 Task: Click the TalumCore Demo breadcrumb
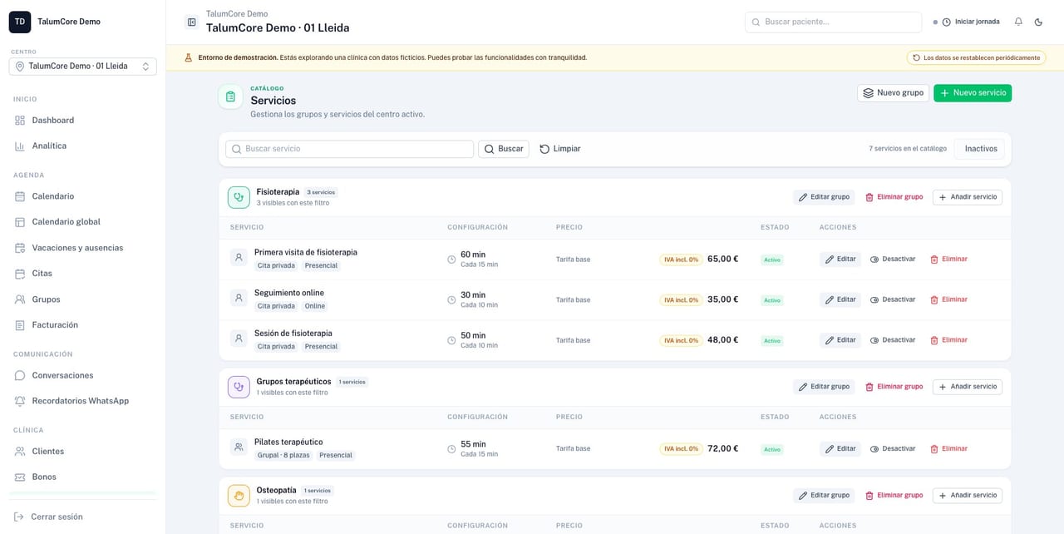237,13
